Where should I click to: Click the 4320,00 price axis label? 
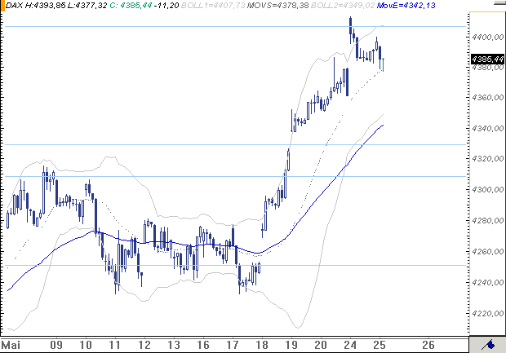tap(487, 159)
